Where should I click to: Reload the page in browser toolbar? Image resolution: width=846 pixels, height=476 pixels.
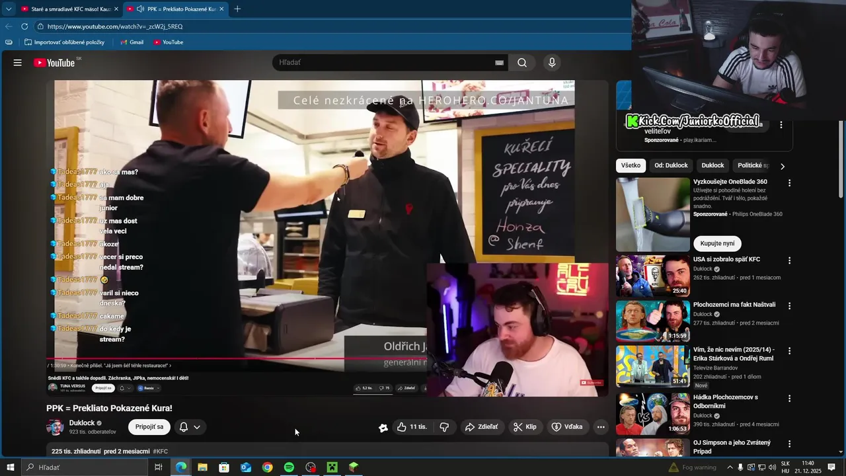pos(24,26)
